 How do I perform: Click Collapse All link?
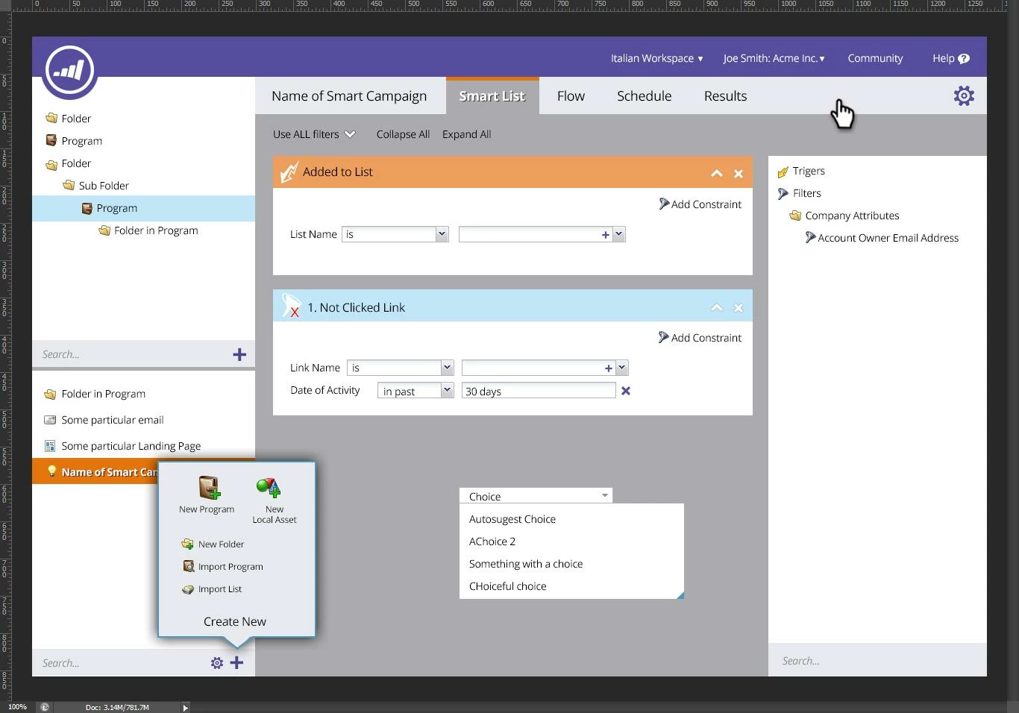(x=403, y=134)
